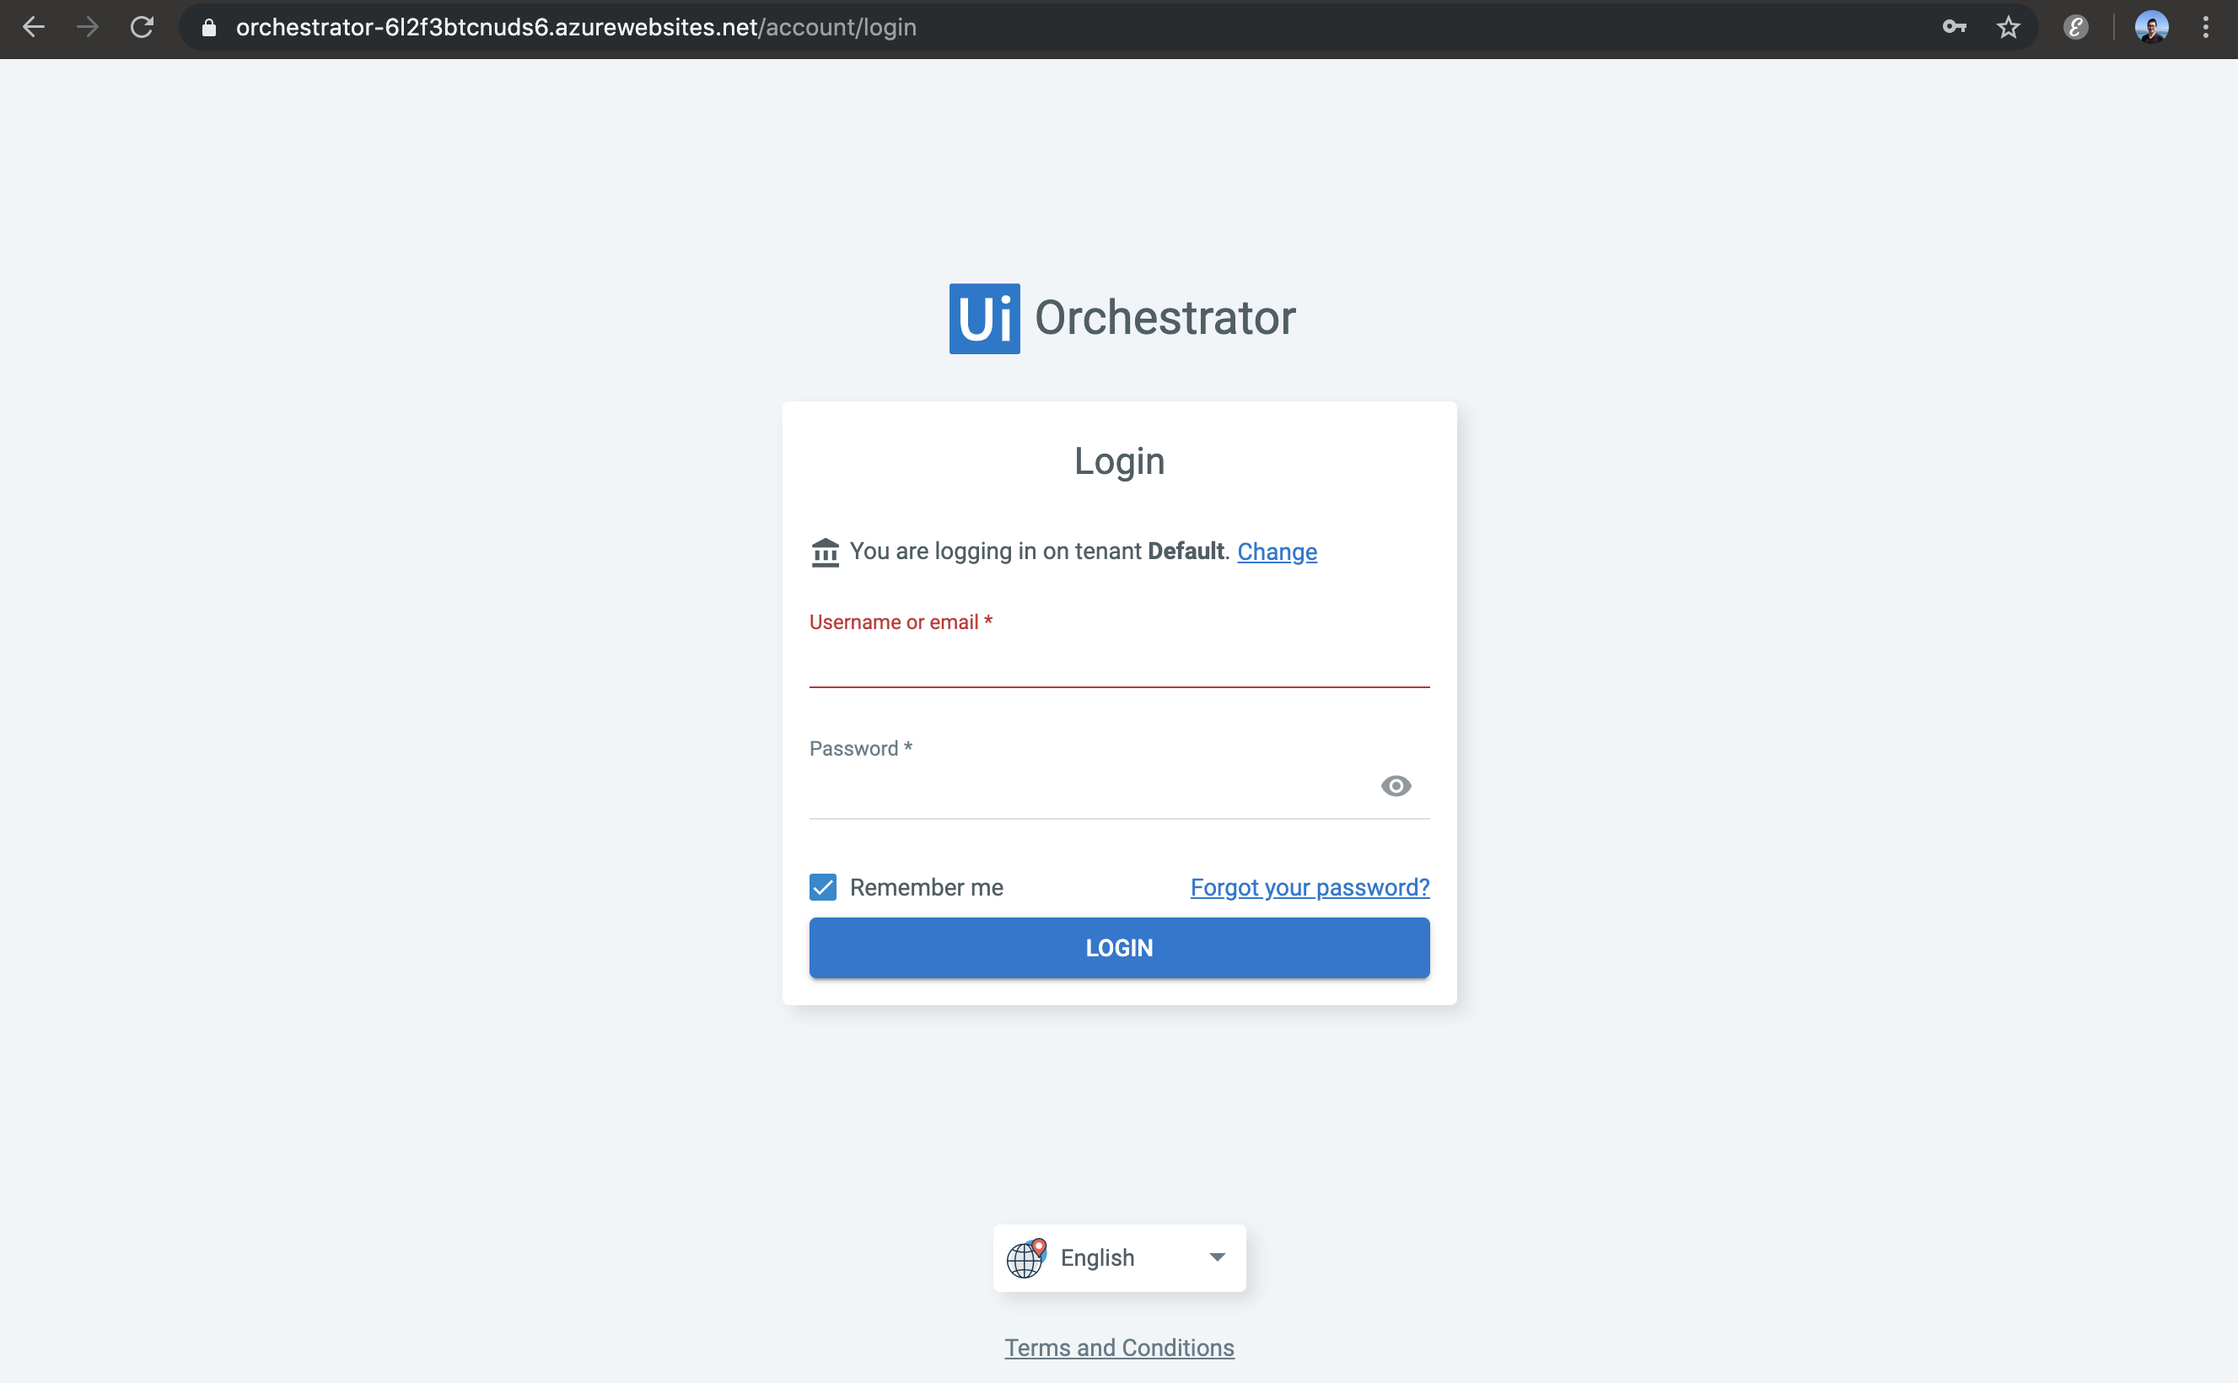The height and width of the screenshot is (1383, 2238).
Task: View site info via the padlock icon
Action: click(x=208, y=28)
